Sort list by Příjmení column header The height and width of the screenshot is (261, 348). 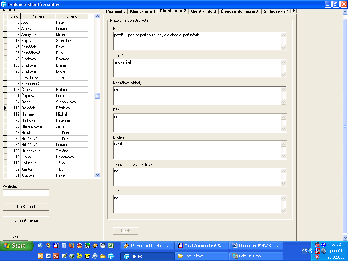click(x=38, y=16)
